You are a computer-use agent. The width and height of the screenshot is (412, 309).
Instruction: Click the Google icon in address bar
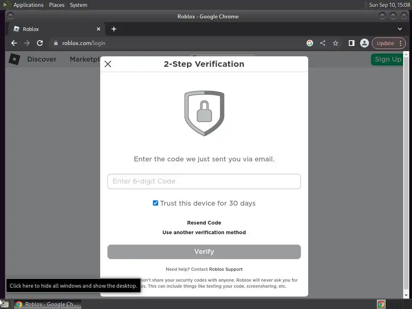[310, 43]
